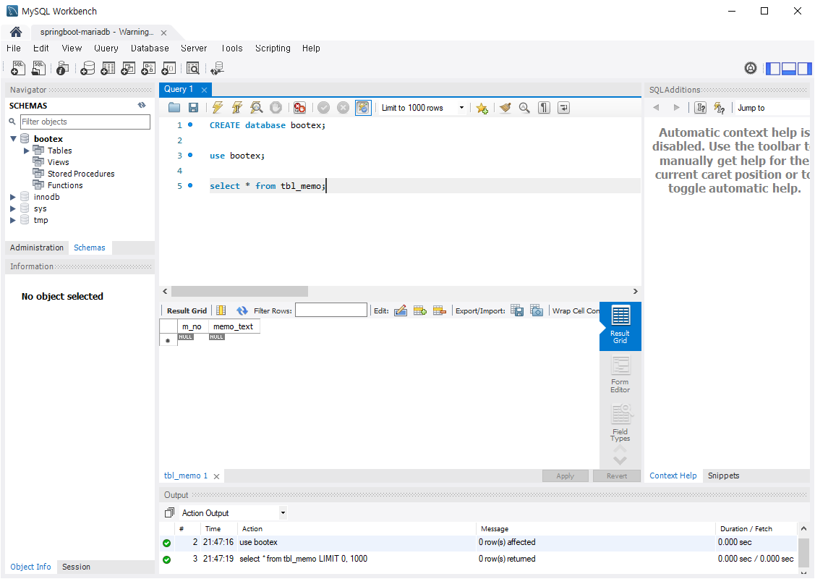Search table data icon in main toolbar

click(193, 68)
